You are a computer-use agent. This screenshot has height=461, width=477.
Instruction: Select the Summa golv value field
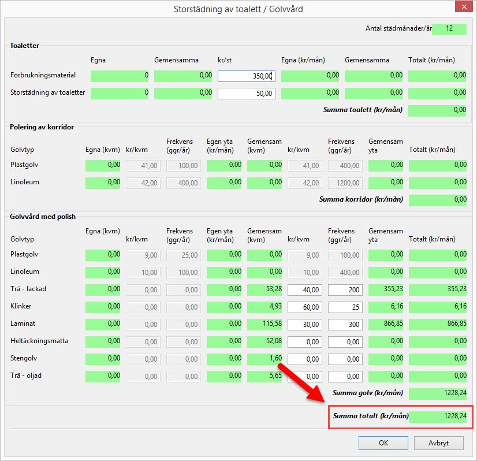(437, 394)
